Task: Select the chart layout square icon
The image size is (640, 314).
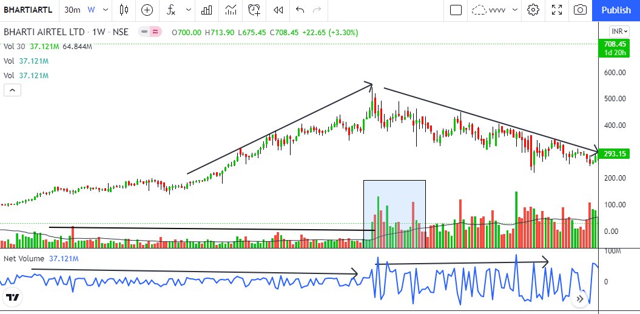Action: pyautogui.click(x=456, y=10)
